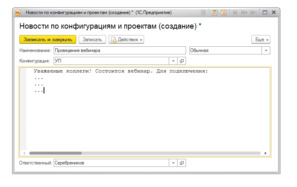Click the Записать button
This screenshot has height=187, width=297.
pyautogui.click(x=92, y=39)
